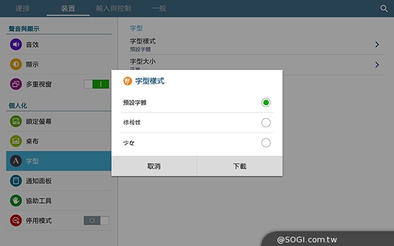394x246 pixels.
Task: Switch to the 裝置 tab
Action: pos(68,9)
